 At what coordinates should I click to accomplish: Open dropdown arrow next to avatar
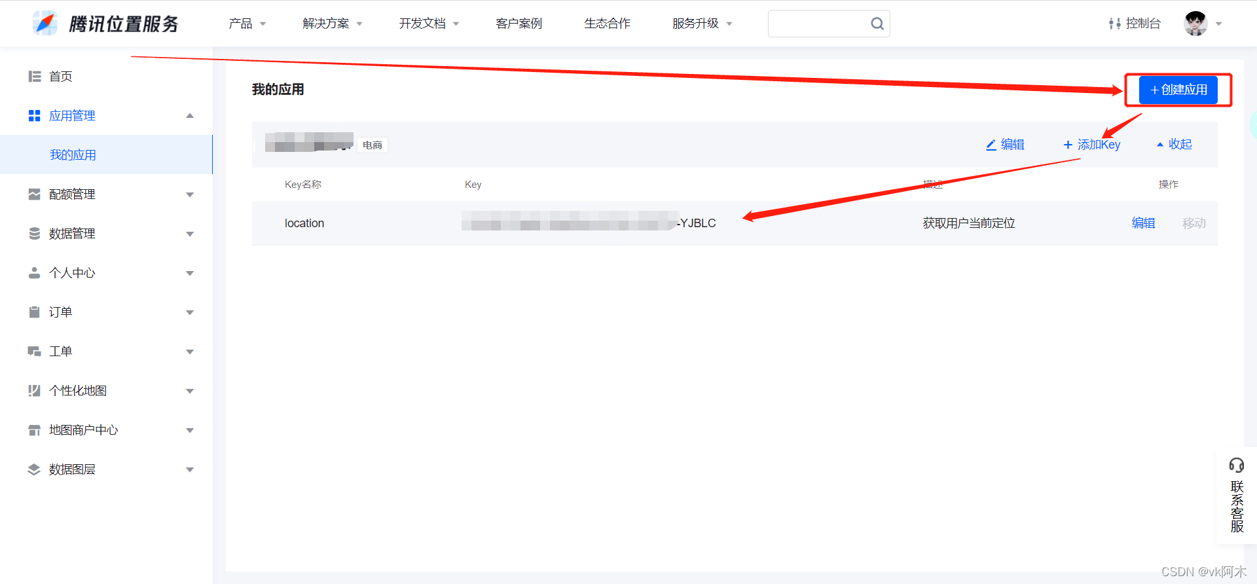click(x=1219, y=24)
